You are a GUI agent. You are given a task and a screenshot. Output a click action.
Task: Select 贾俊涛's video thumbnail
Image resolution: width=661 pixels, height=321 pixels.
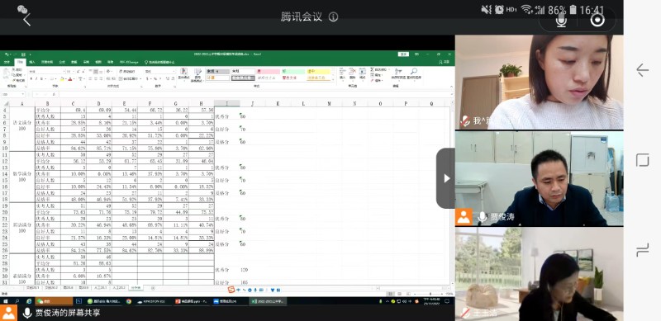coord(539,178)
